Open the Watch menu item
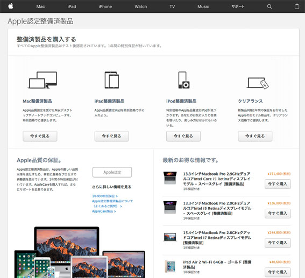This screenshot has height=278, width=305. point(141,6)
